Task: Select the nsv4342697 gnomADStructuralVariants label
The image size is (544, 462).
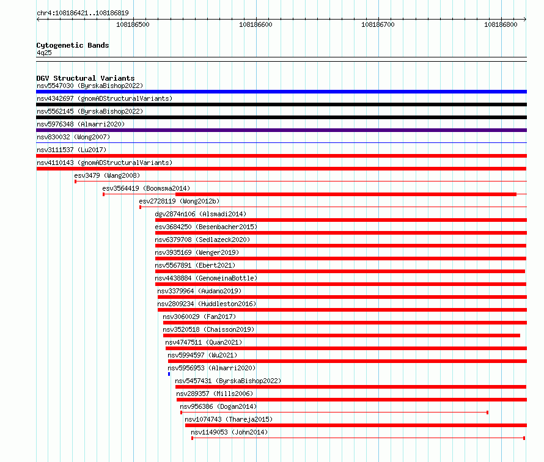Action: tap(105, 98)
